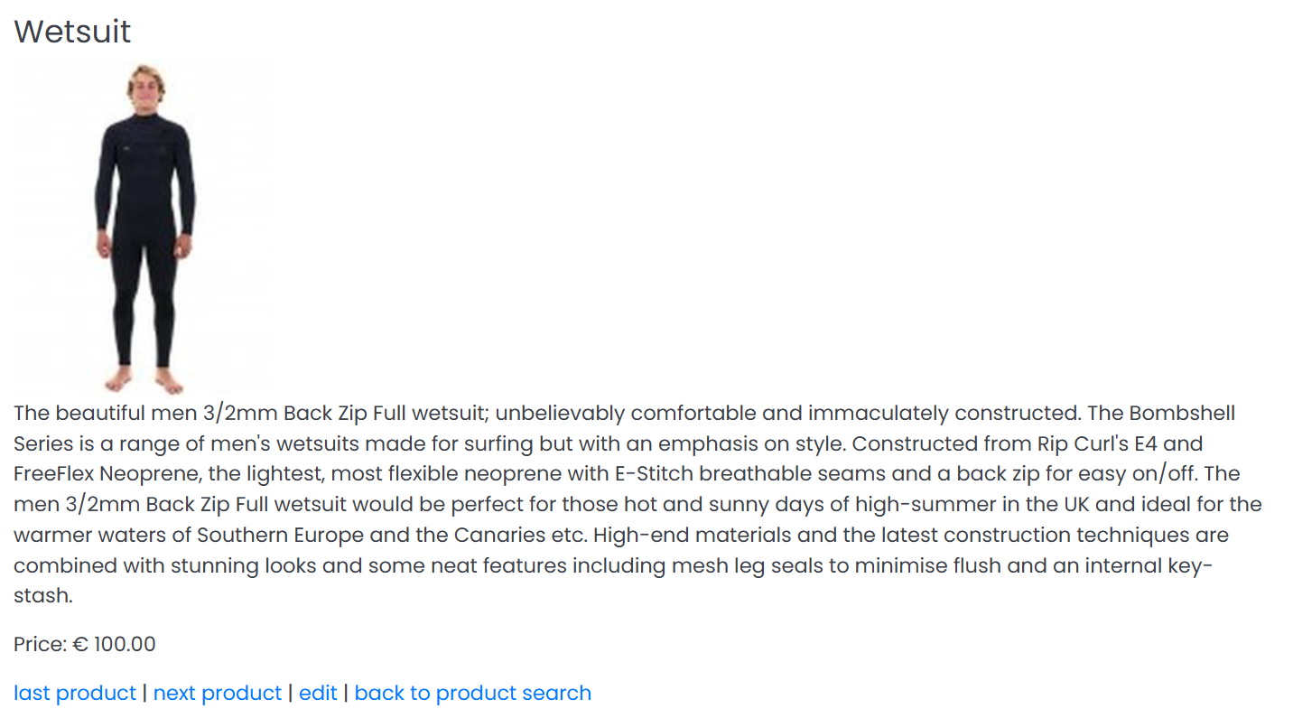Click the "100.00" price amount
This screenshot has height=709, width=1293.
point(125,644)
